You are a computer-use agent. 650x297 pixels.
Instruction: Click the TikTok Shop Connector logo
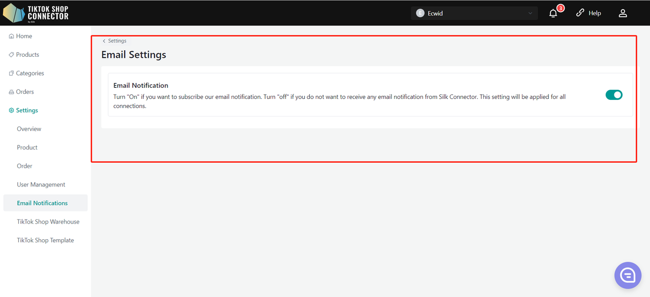click(36, 13)
